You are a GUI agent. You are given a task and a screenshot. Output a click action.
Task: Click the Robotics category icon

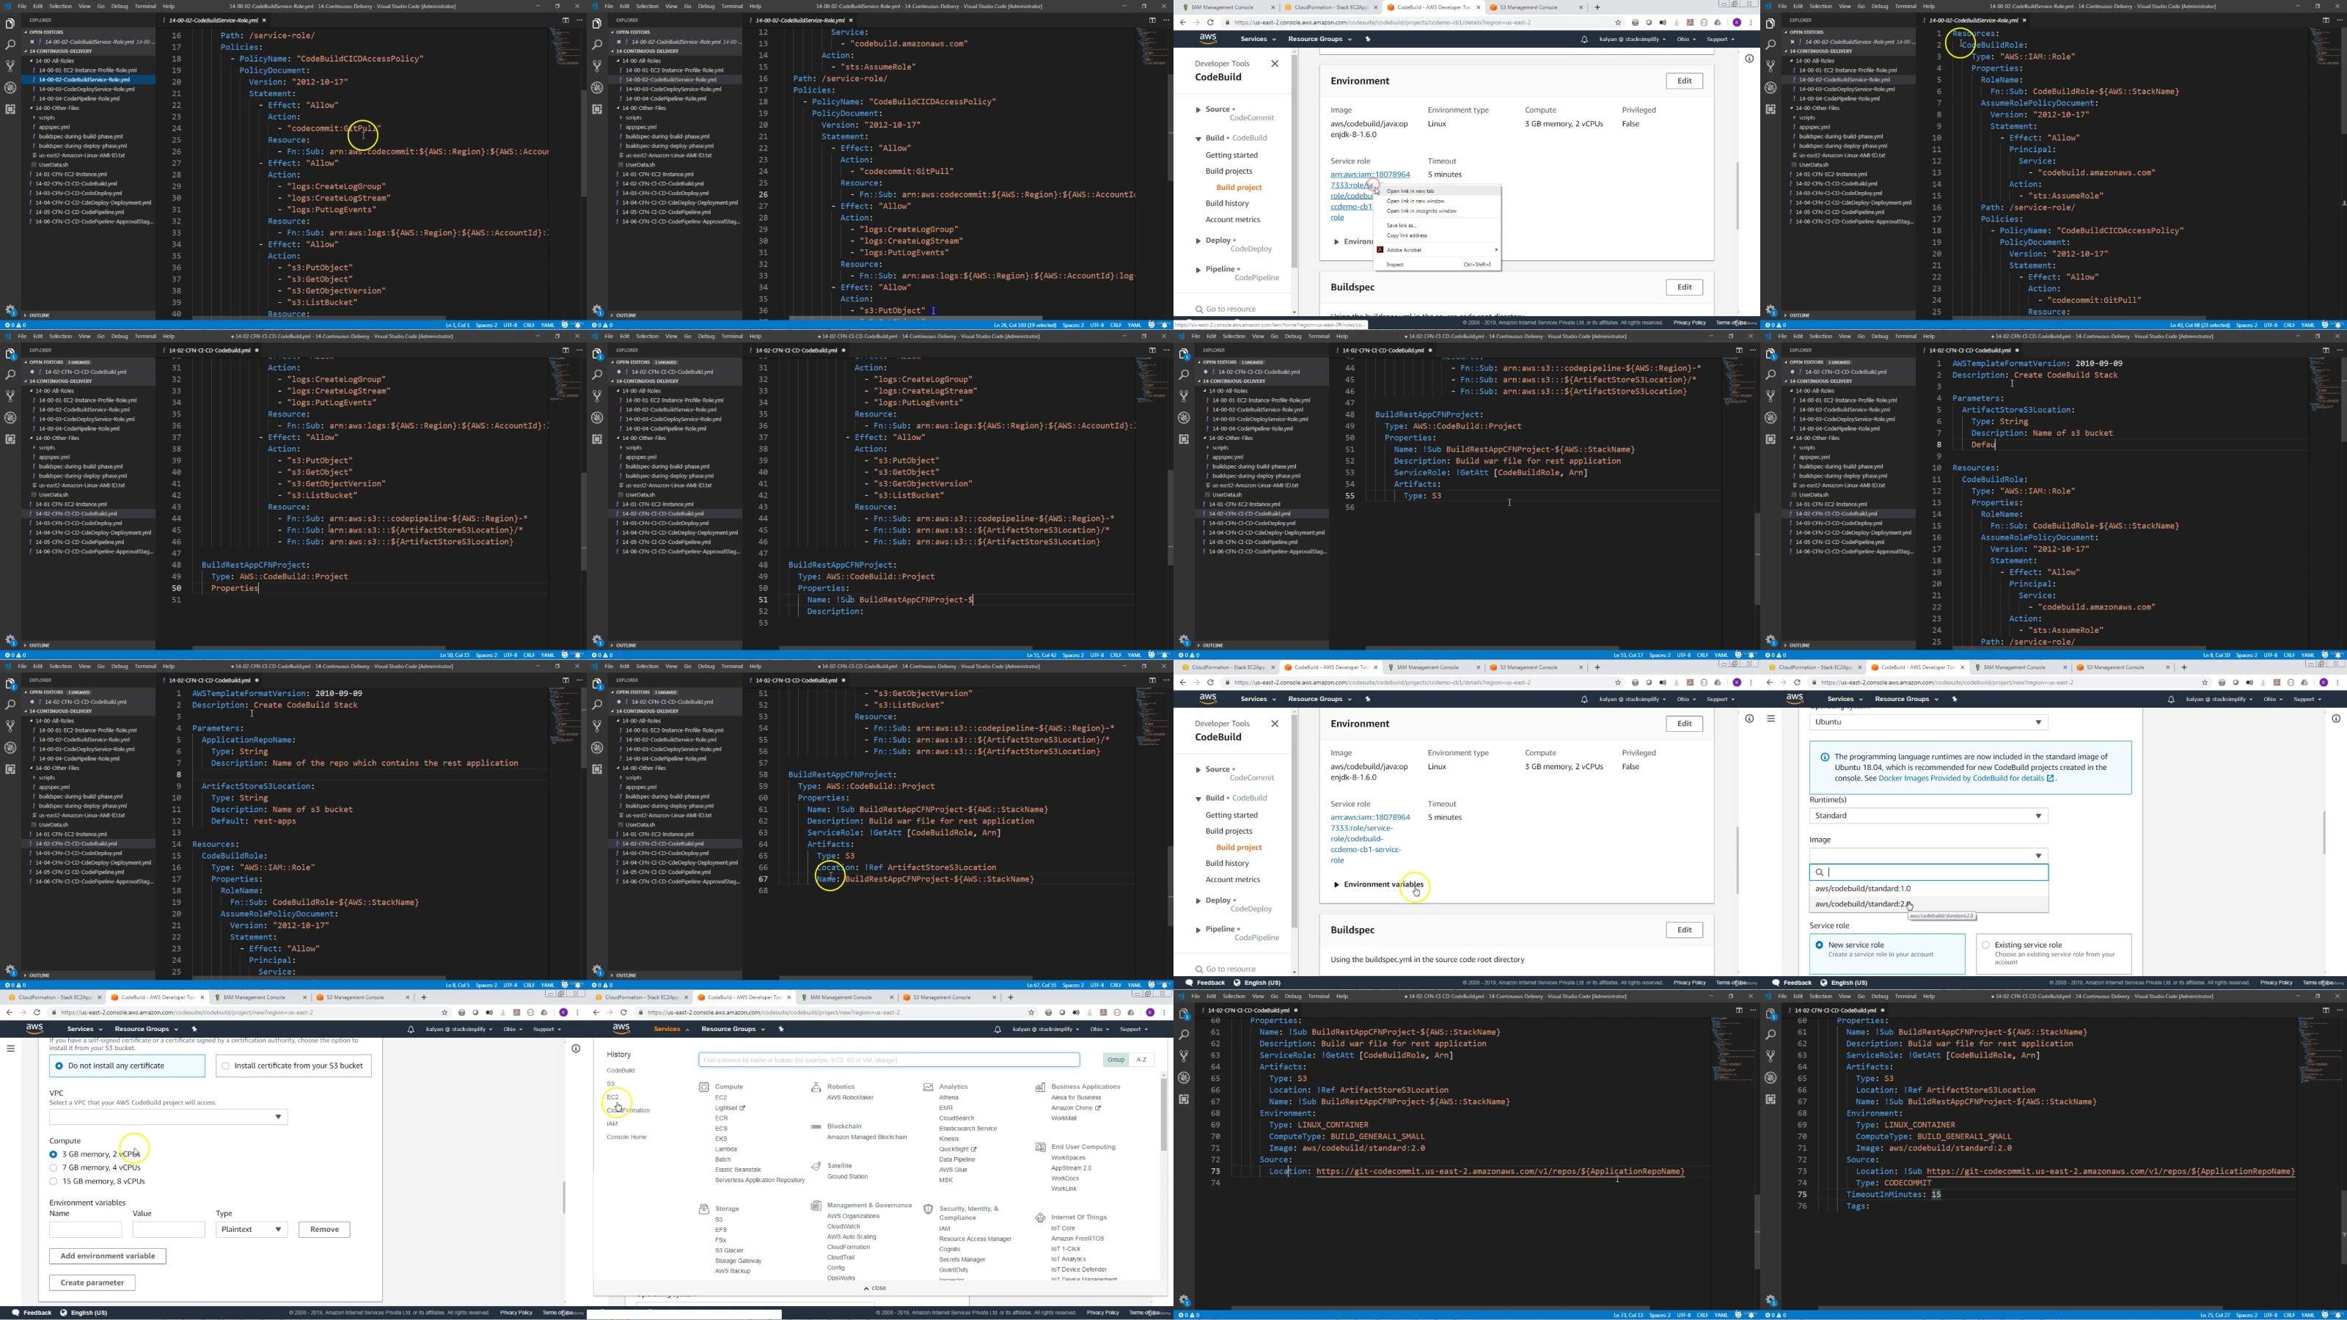[816, 1087]
